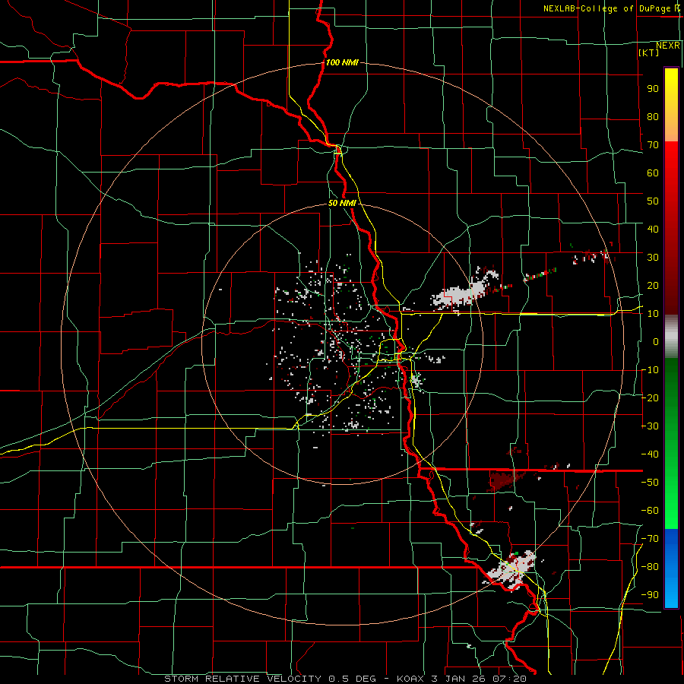This screenshot has width=684, height=684.
Task: Select the -90 scale value
Action: click(650, 594)
